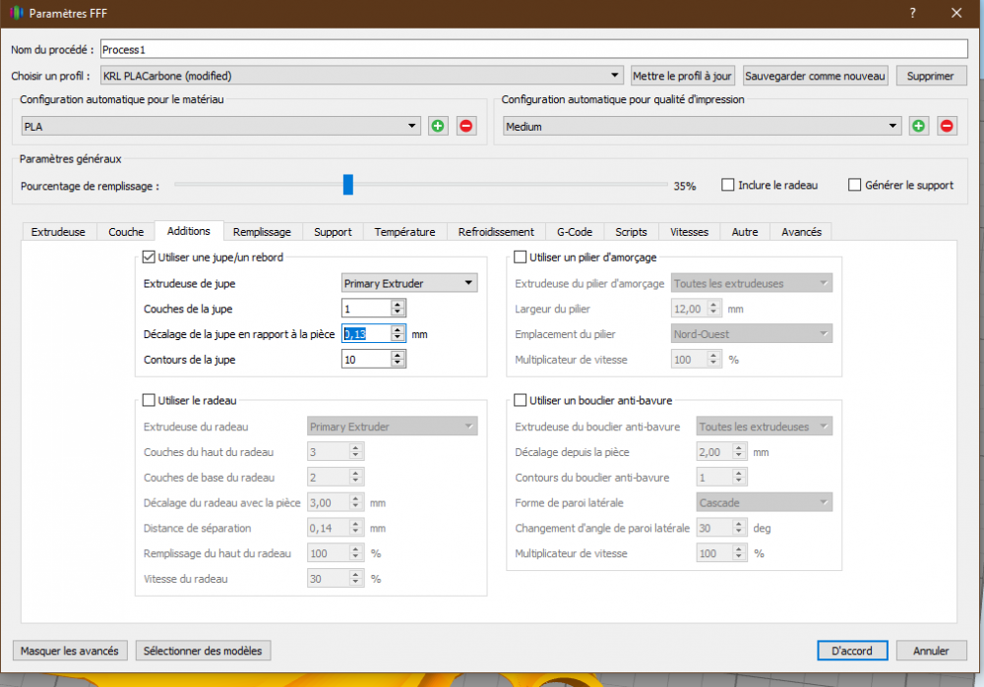Switch to the Support tab
984x687 pixels.
[333, 231]
